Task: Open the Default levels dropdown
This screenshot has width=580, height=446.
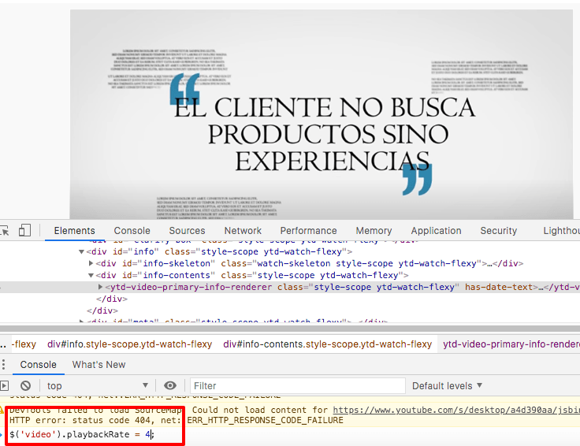Action: pos(447,385)
